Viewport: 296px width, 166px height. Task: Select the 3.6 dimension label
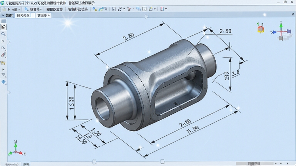(236, 72)
